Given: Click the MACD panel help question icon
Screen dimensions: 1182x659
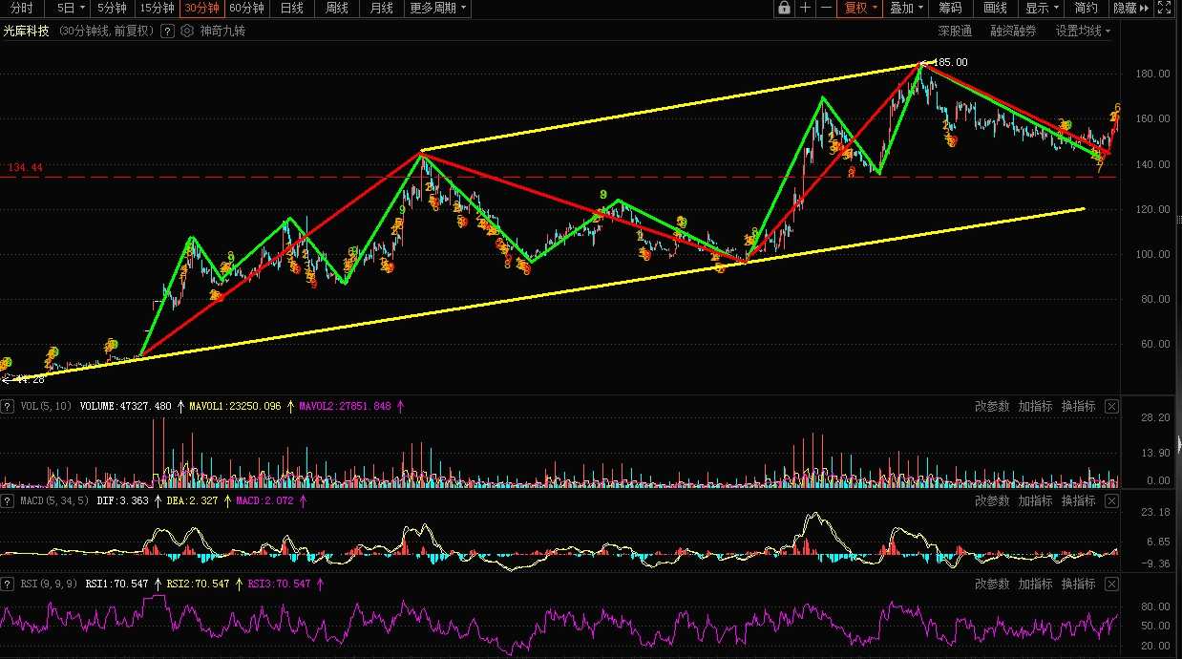Looking at the screenshot, I should tap(8, 500).
